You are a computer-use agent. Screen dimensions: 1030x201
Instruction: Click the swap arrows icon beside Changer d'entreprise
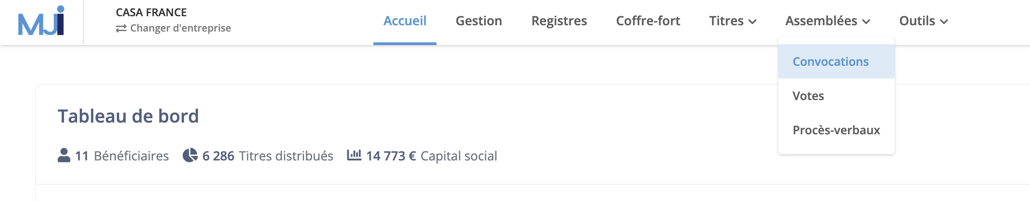(121, 28)
